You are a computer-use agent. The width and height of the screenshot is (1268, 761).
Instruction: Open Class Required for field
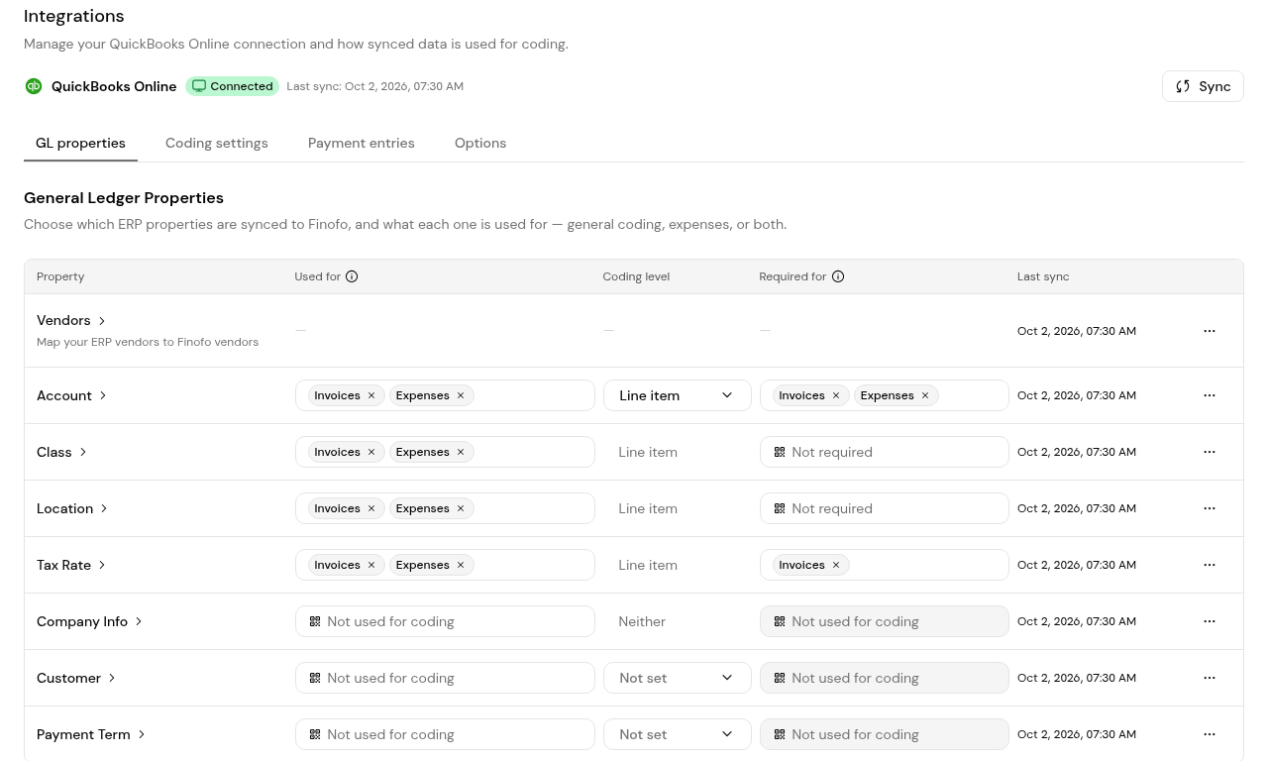click(x=884, y=452)
